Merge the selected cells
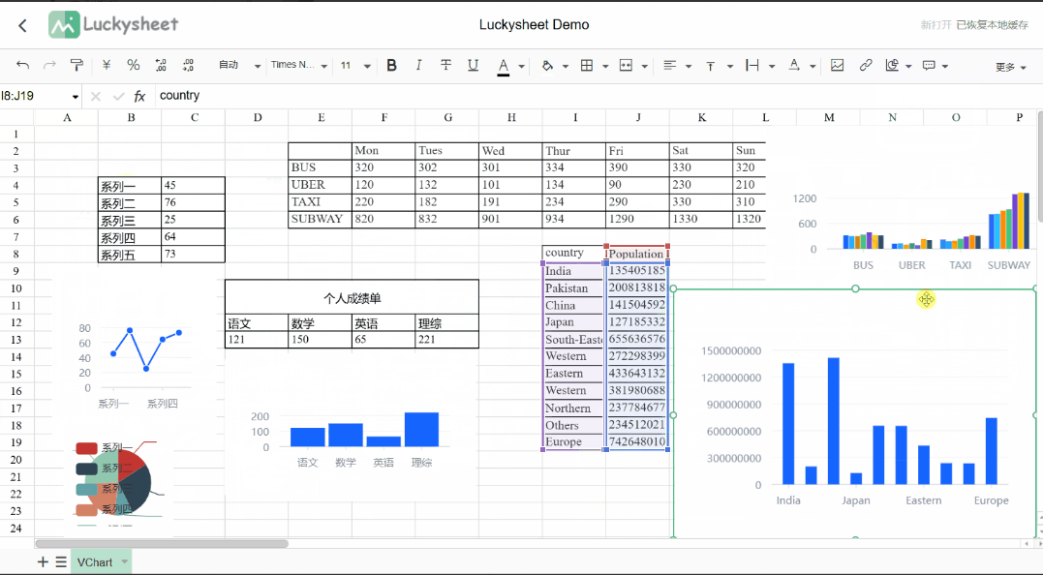The height and width of the screenshot is (575, 1043). pyautogui.click(x=626, y=65)
